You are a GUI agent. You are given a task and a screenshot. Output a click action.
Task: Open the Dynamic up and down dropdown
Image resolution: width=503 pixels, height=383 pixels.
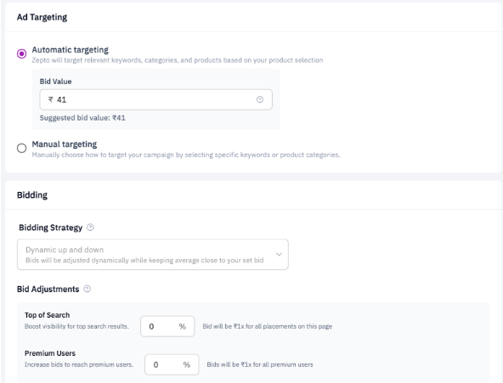pyautogui.click(x=153, y=254)
